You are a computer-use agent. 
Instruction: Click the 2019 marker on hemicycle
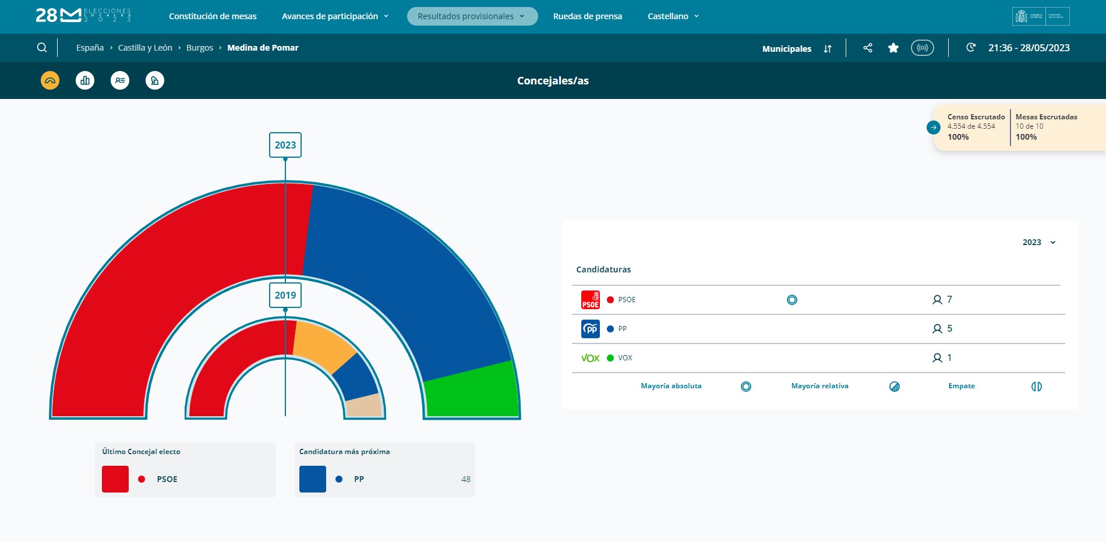(285, 295)
